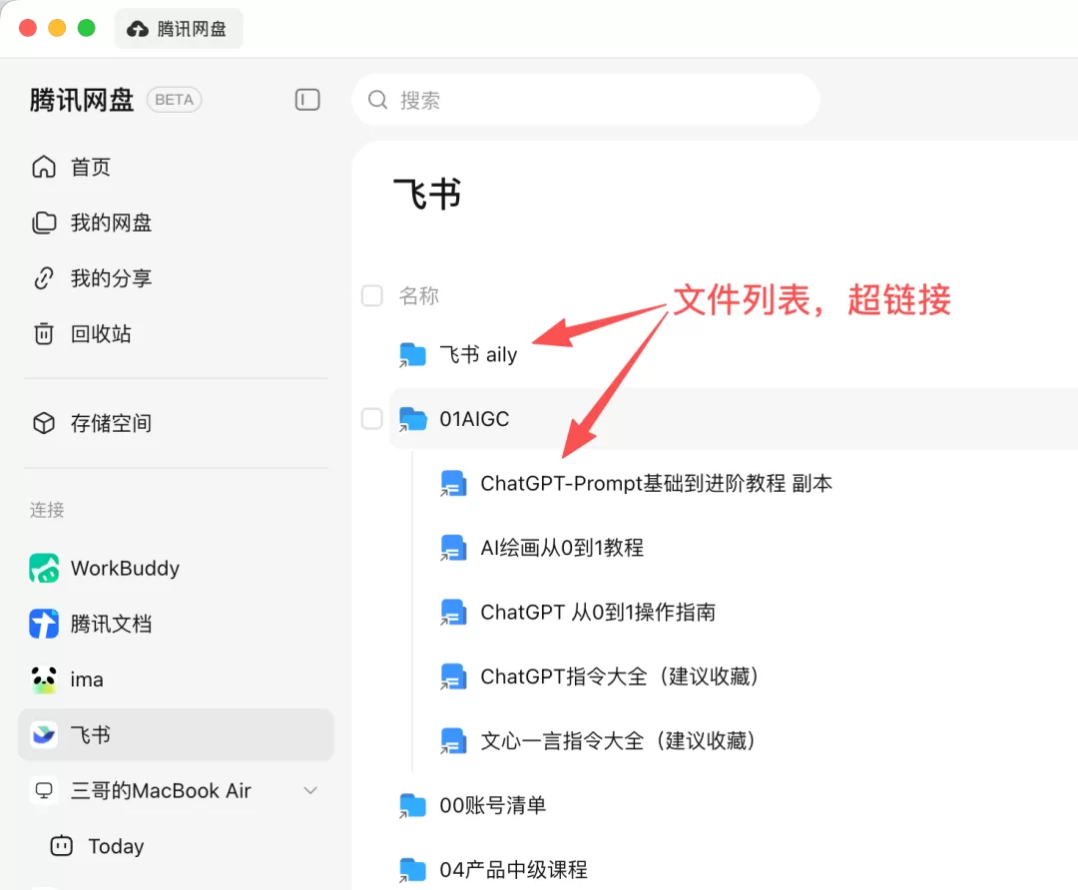Click the ChatGPT 从0到1操作指南 document icon
The width and height of the screenshot is (1078, 890).
click(453, 612)
